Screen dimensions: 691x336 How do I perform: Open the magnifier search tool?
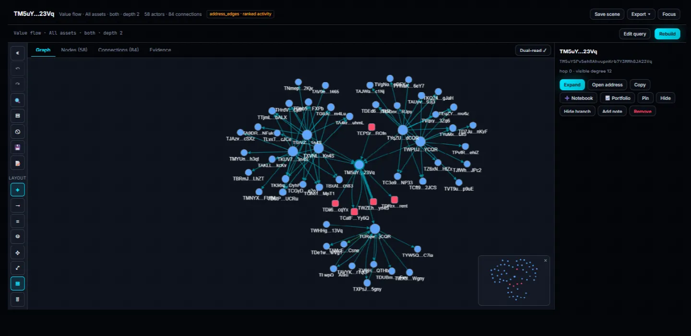18,100
